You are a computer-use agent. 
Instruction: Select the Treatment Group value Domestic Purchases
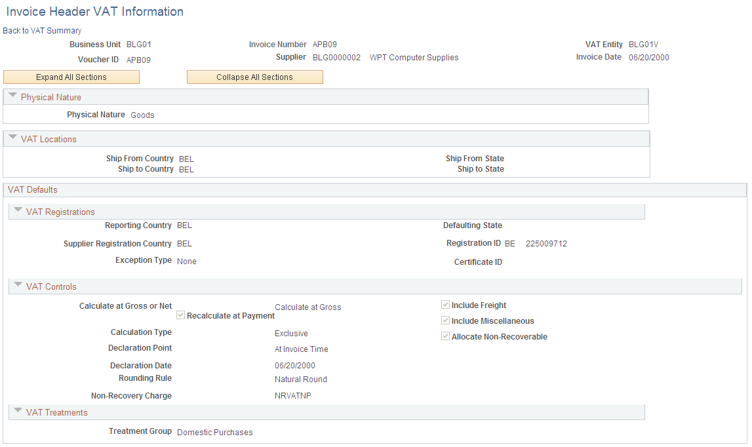tap(214, 432)
